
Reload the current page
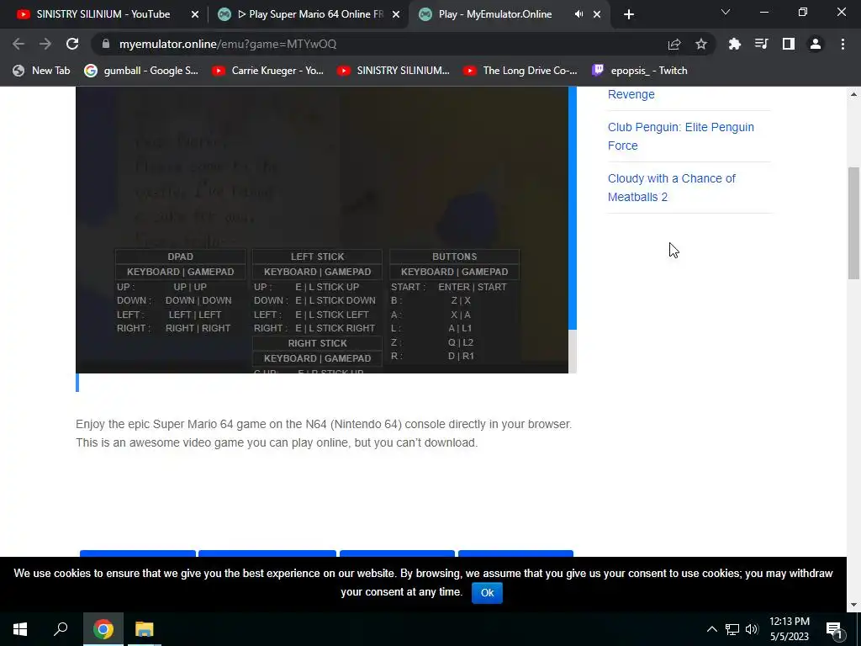(72, 44)
